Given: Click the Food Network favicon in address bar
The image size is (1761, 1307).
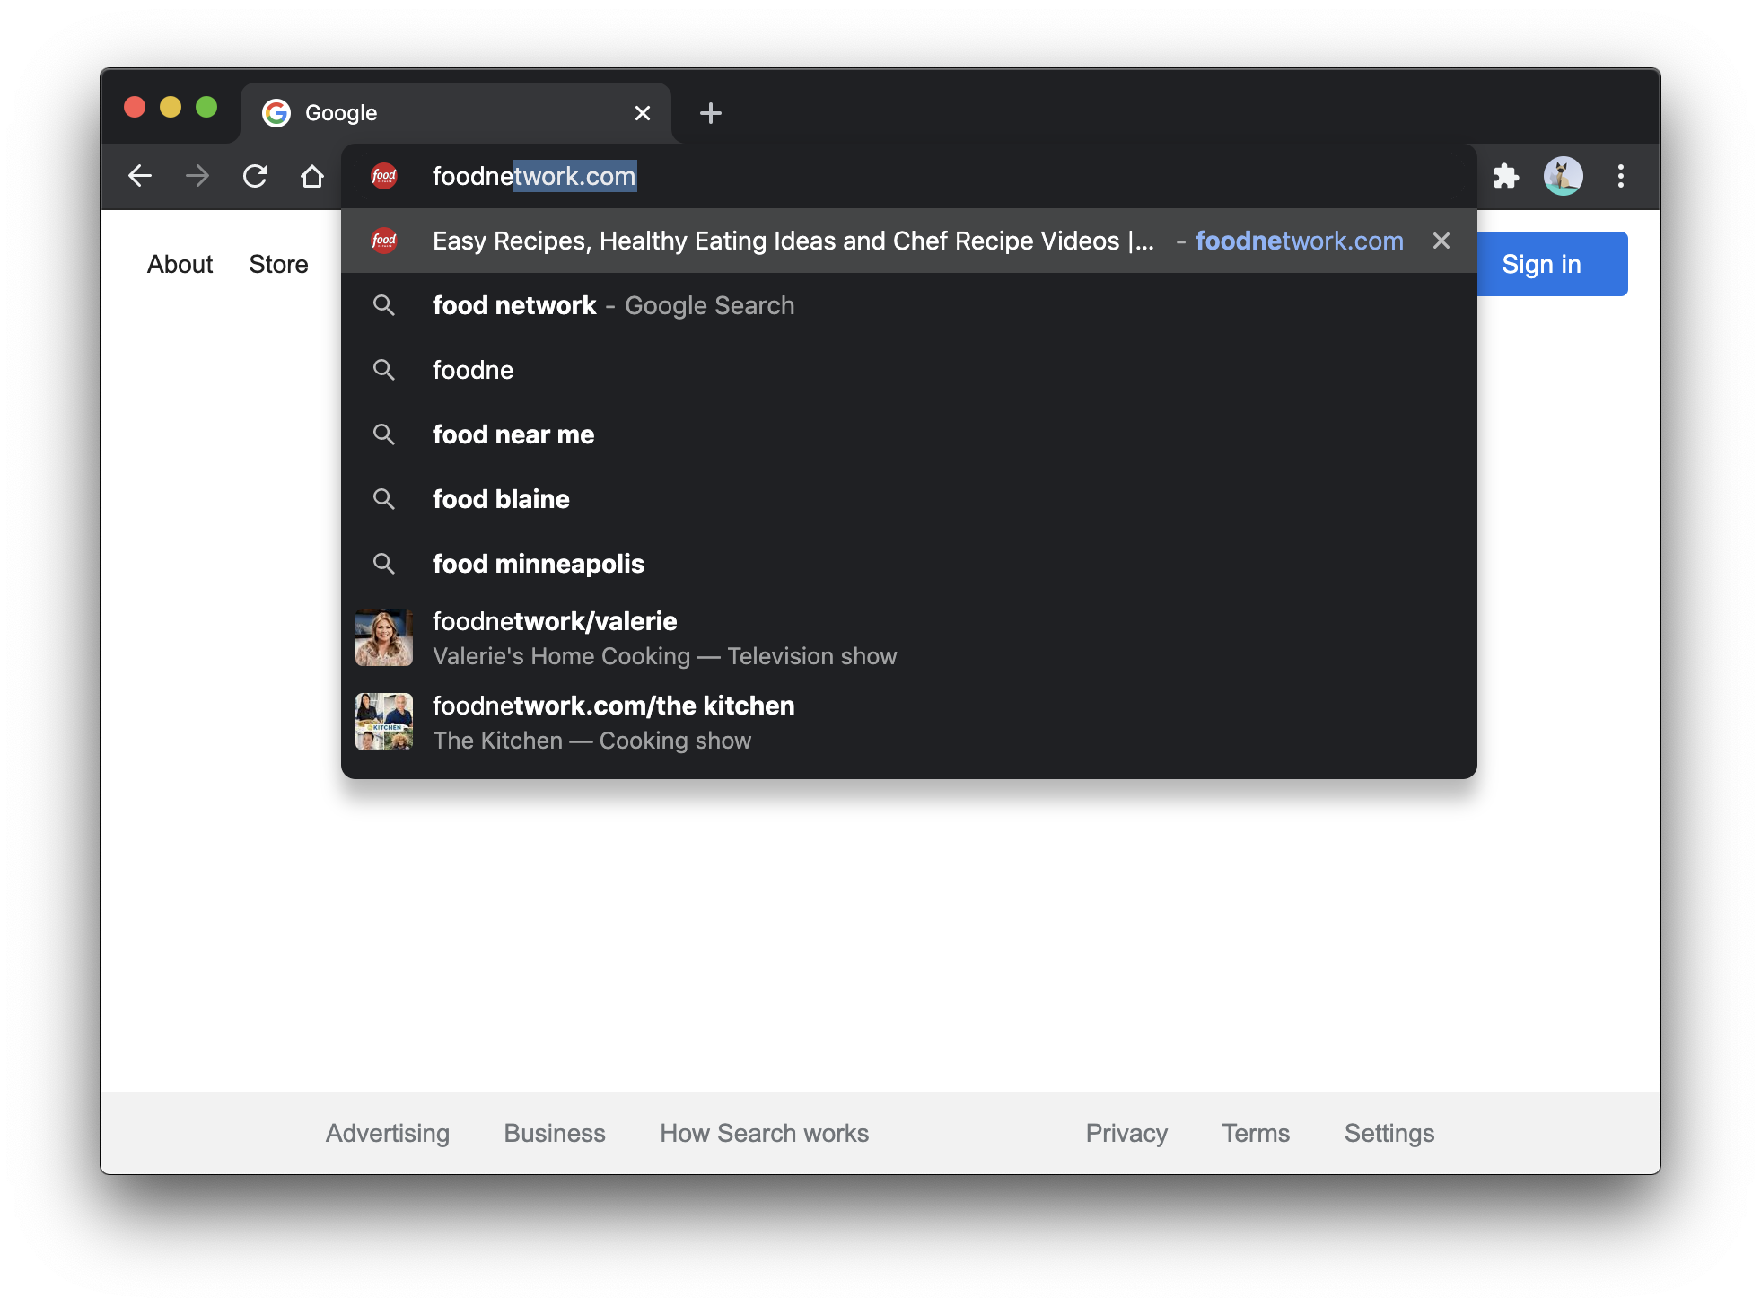Looking at the screenshot, I should (384, 176).
